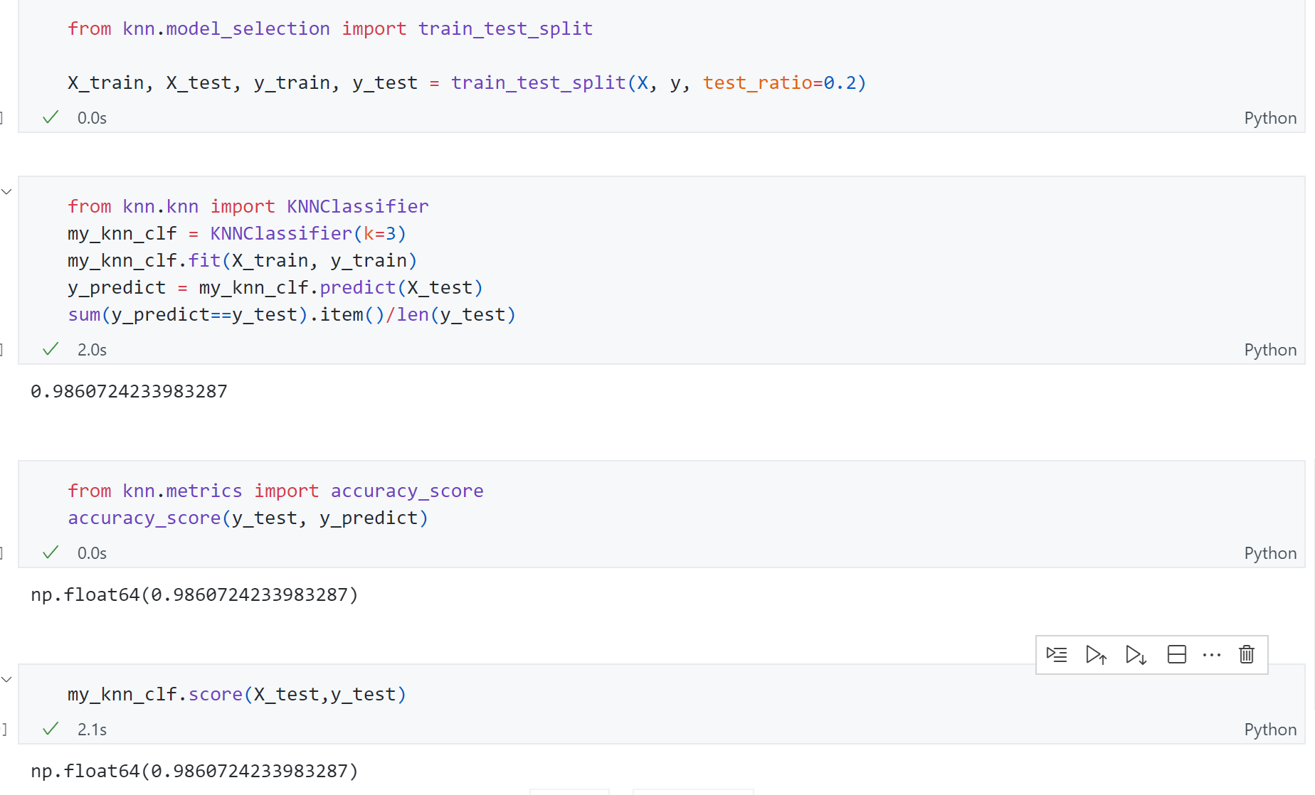Screen dimensions: 1315x795
Task: Collapse the my_knn_clf.score cell chevron
Action: coord(7,679)
